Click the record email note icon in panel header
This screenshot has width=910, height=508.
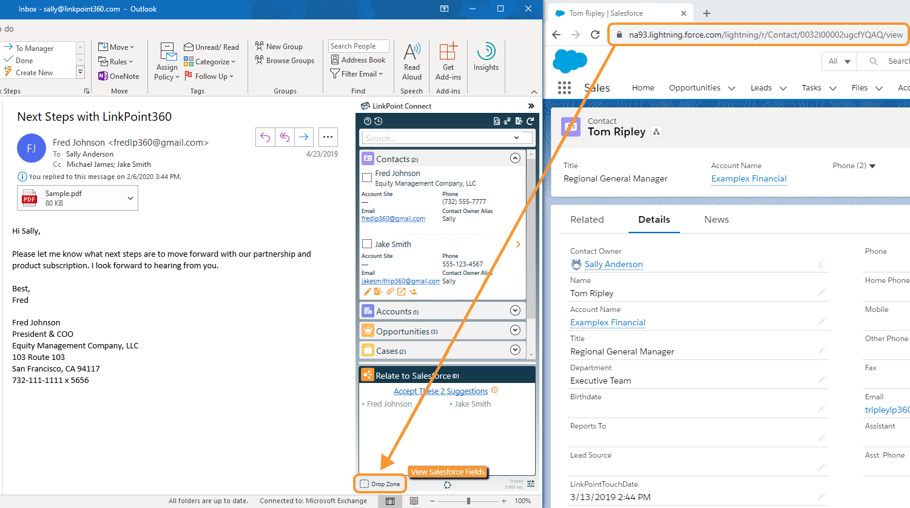519,121
